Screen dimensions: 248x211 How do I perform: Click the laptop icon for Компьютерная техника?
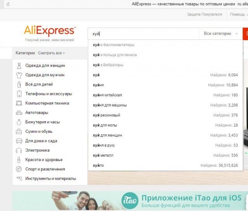click(x=19, y=103)
